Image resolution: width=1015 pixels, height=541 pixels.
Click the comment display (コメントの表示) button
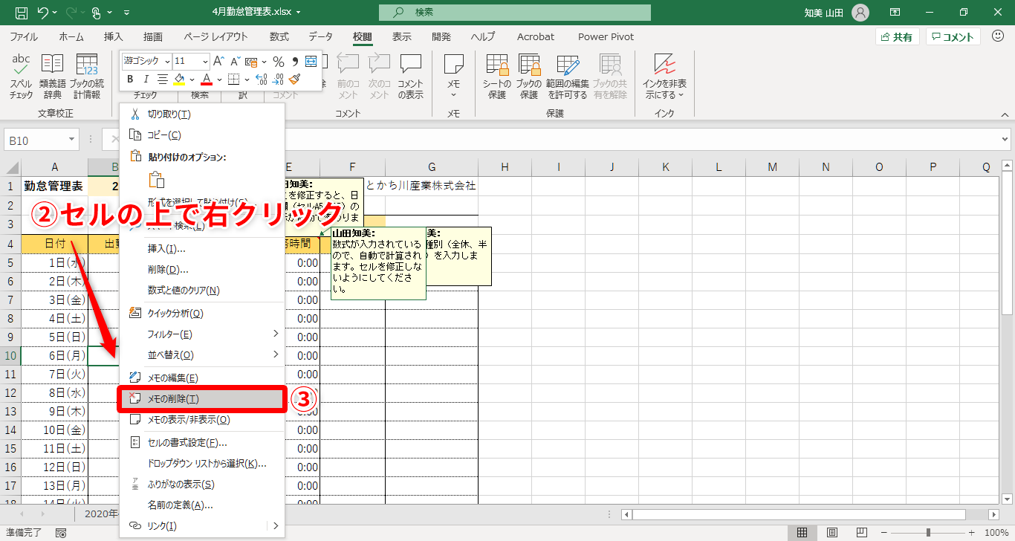click(x=410, y=78)
